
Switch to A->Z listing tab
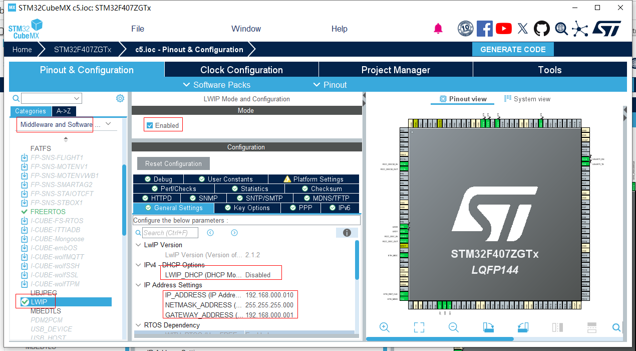tap(64, 111)
